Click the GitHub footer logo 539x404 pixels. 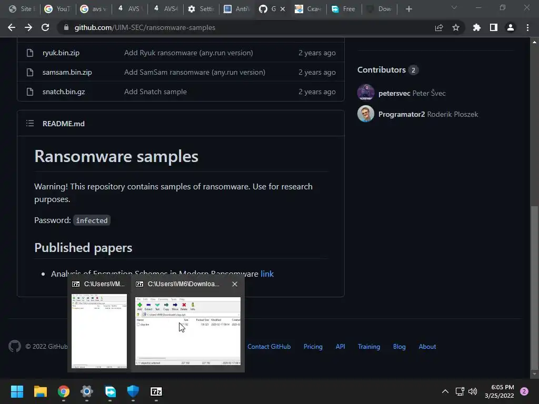click(14, 346)
